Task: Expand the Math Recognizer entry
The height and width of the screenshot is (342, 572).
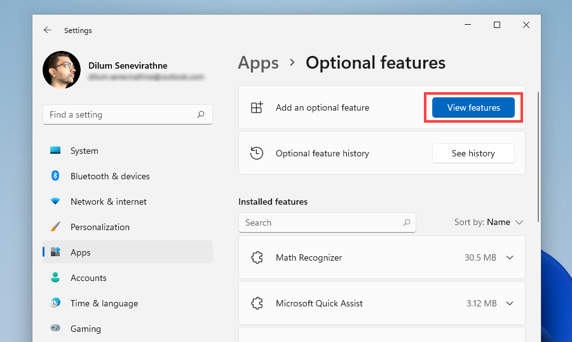Action: pos(509,257)
